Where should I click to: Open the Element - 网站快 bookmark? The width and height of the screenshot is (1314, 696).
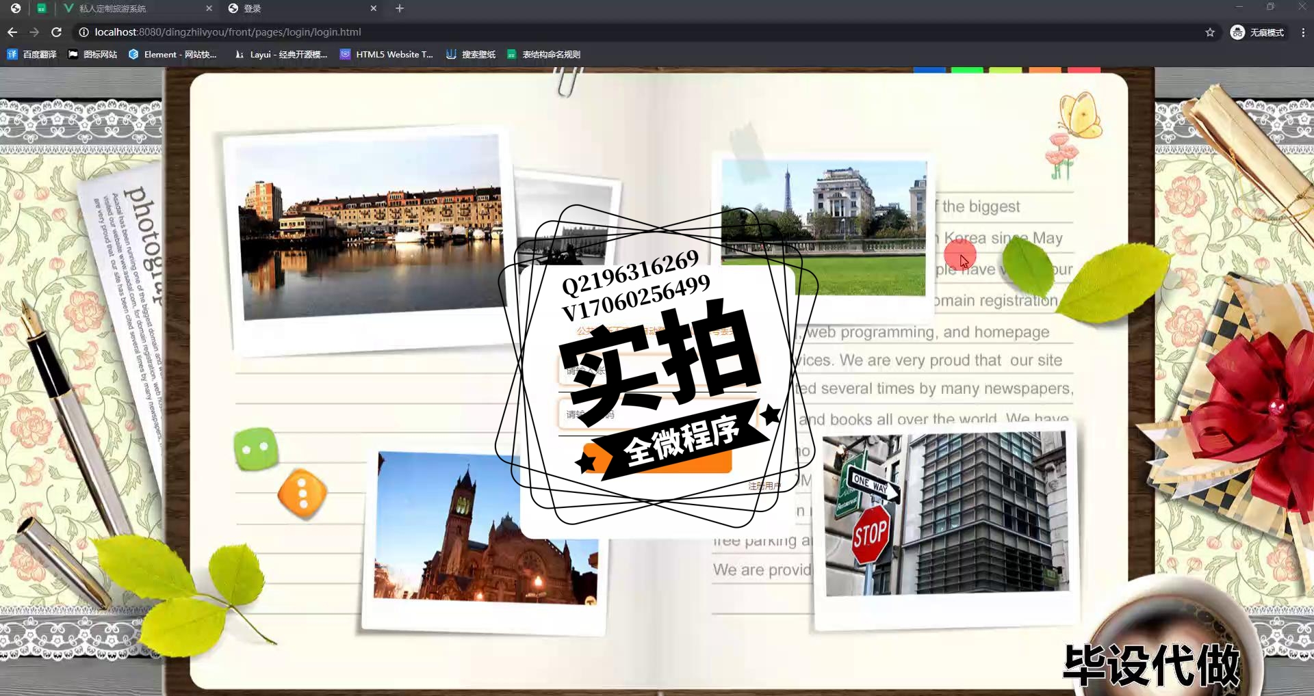pyautogui.click(x=172, y=54)
